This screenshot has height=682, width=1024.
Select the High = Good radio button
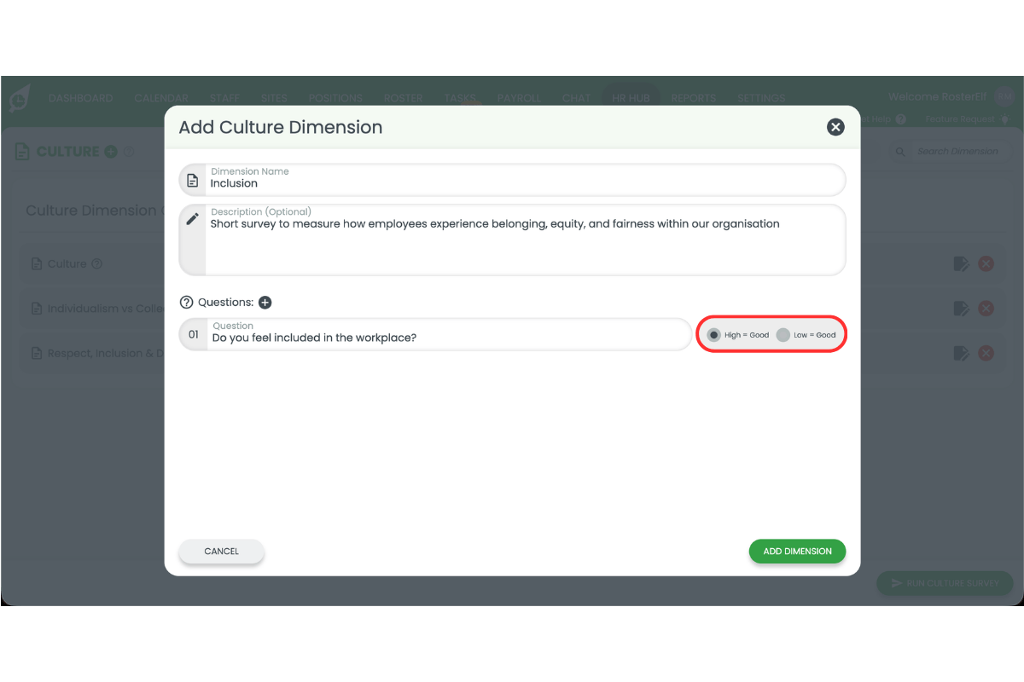[713, 334]
